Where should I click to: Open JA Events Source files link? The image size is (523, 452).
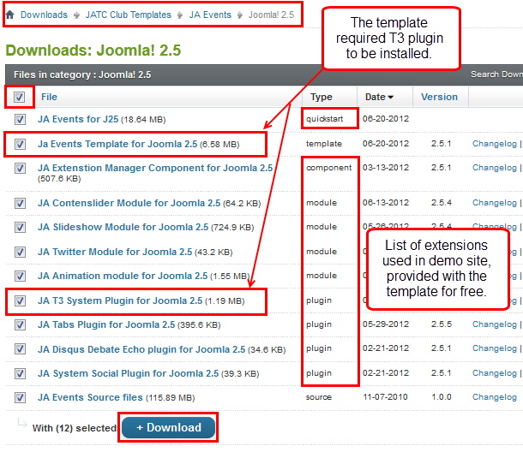click(90, 398)
